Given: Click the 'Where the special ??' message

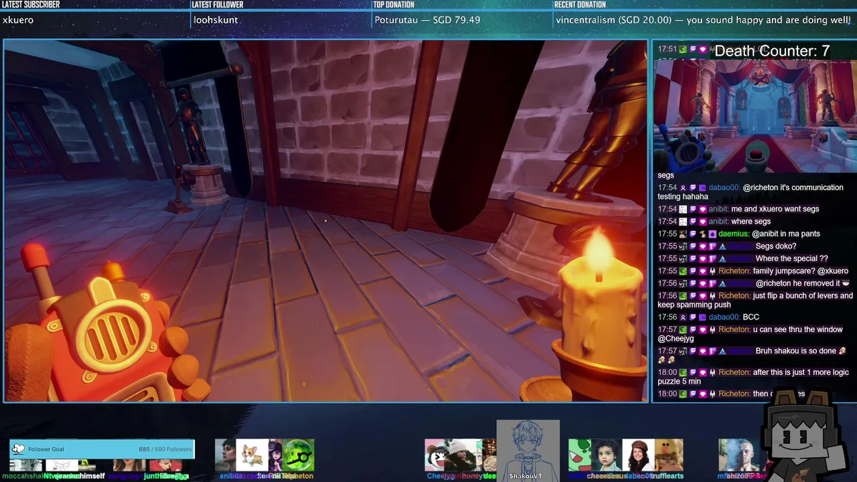Looking at the screenshot, I should pos(791,258).
